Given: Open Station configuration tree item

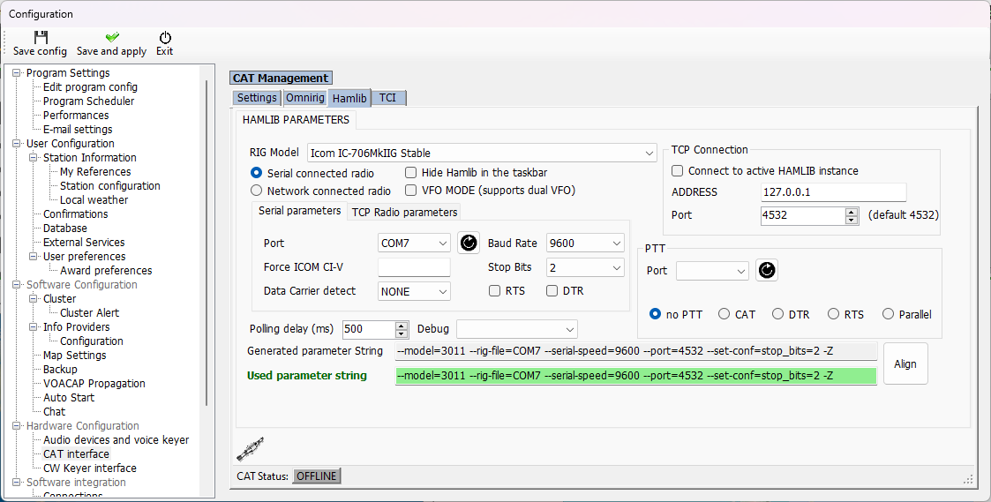Looking at the screenshot, I should click(110, 186).
